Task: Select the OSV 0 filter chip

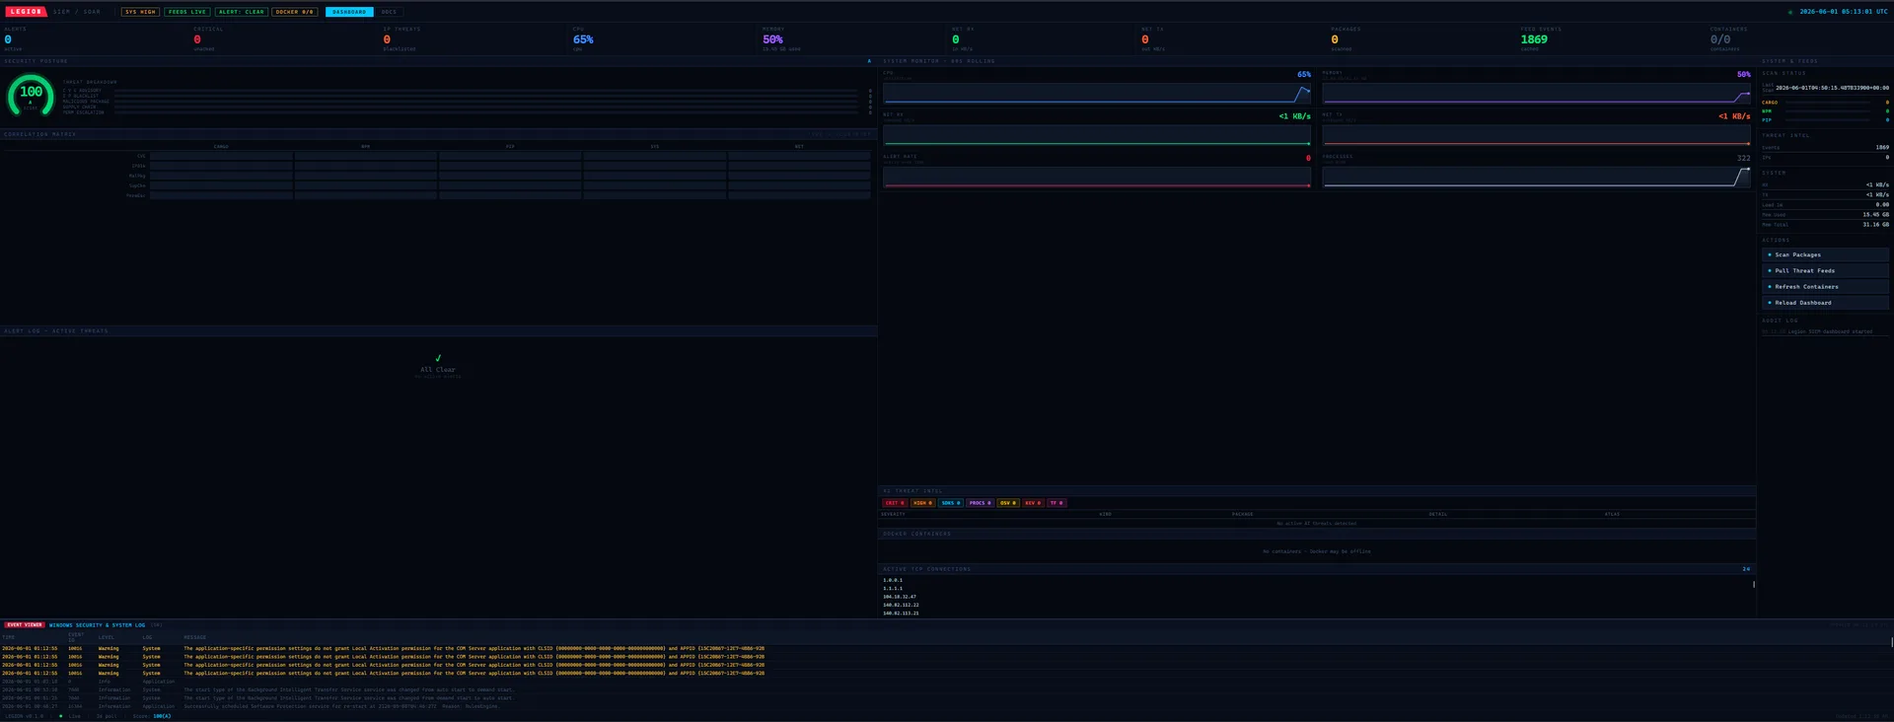Action: tap(1007, 503)
